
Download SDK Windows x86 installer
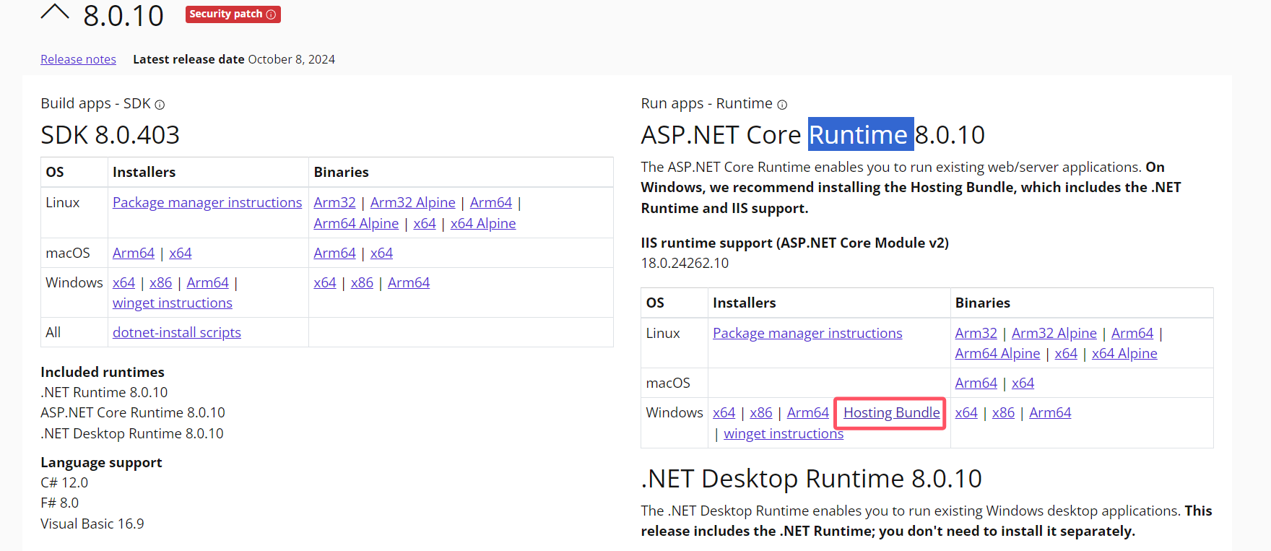160,282
